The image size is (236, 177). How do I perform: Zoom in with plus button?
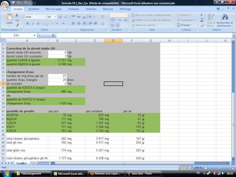coord(233,168)
